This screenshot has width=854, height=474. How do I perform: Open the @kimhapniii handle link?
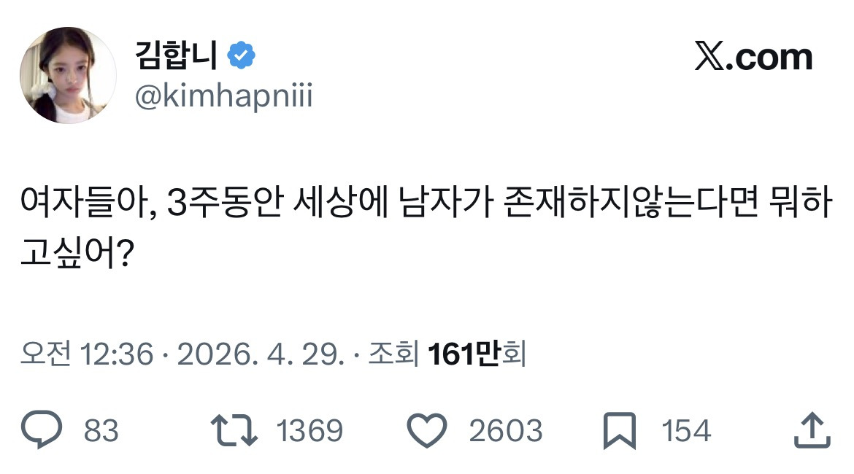click(x=224, y=96)
